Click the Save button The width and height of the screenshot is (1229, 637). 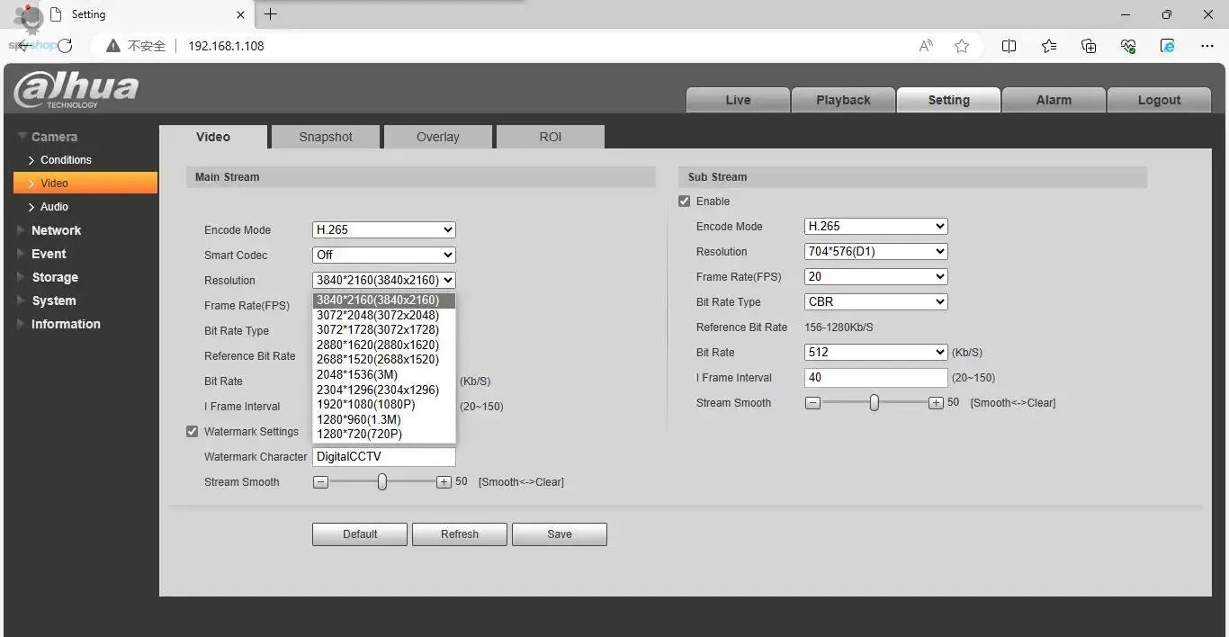(x=559, y=534)
